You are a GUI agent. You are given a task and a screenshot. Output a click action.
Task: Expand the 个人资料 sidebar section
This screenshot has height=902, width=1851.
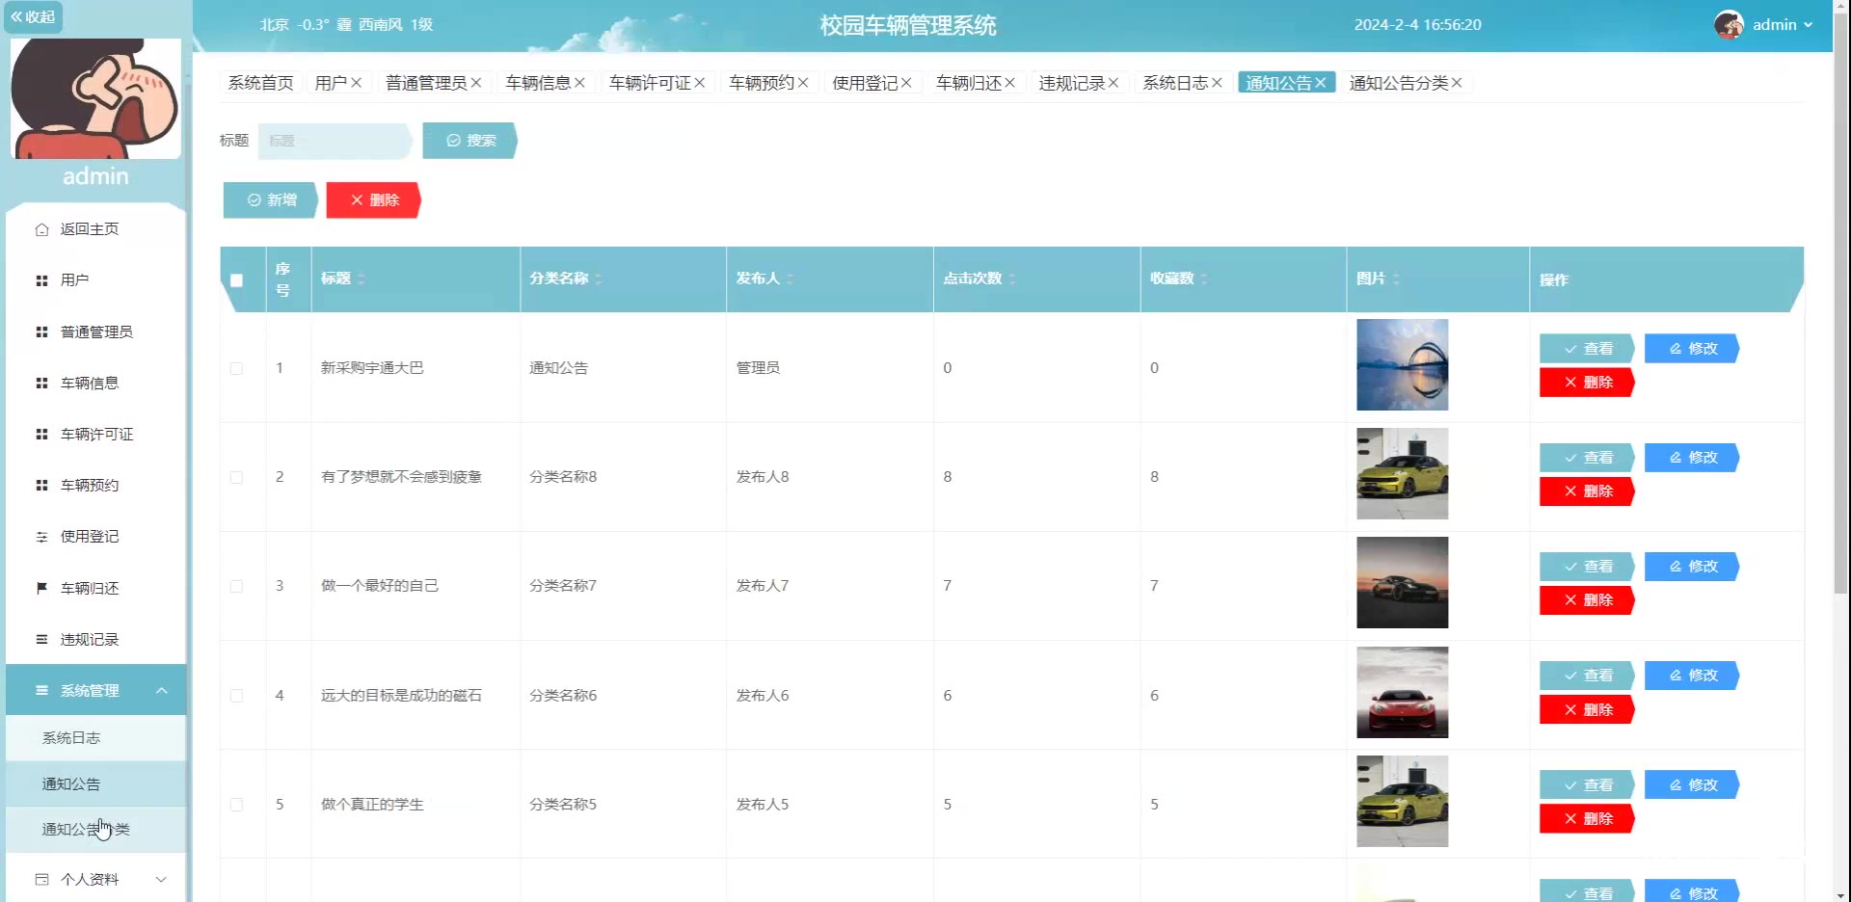tap(161, 879)
